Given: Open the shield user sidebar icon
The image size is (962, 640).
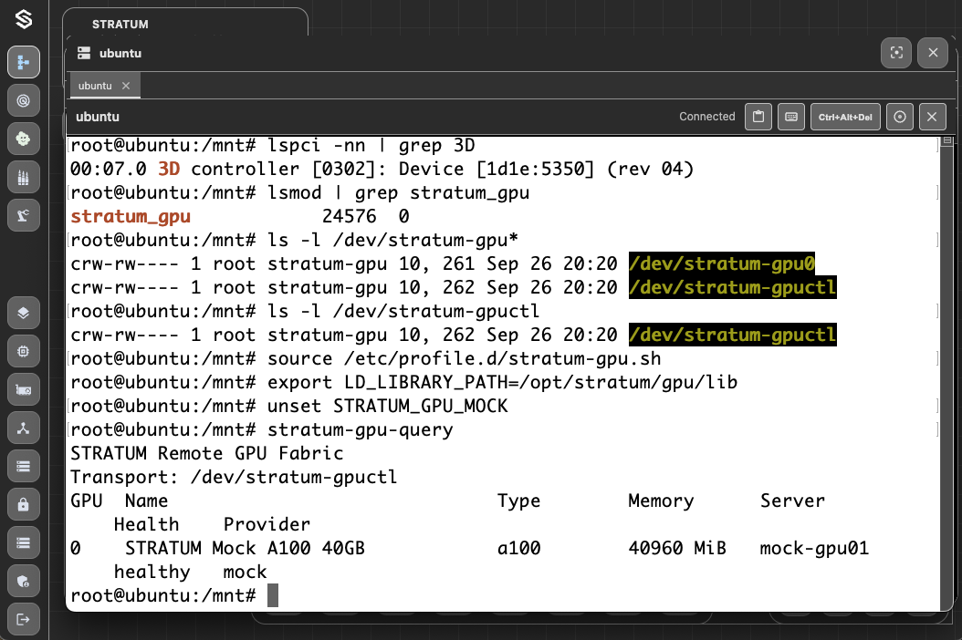Looking at the screenshot, I should 24,581.
